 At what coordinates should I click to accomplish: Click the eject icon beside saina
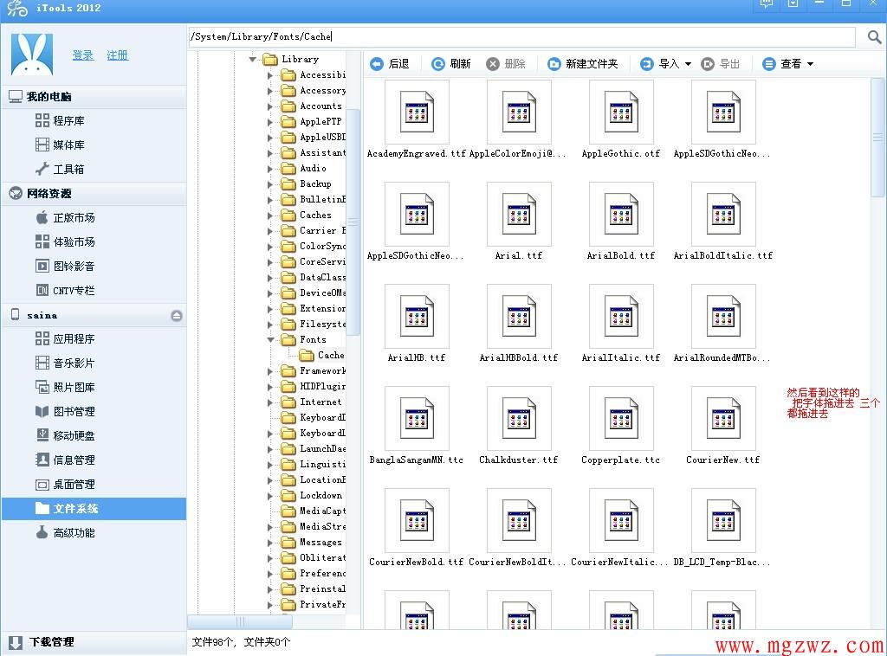point(177,315)
